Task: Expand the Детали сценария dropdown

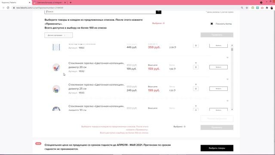Action: [58, 35]
